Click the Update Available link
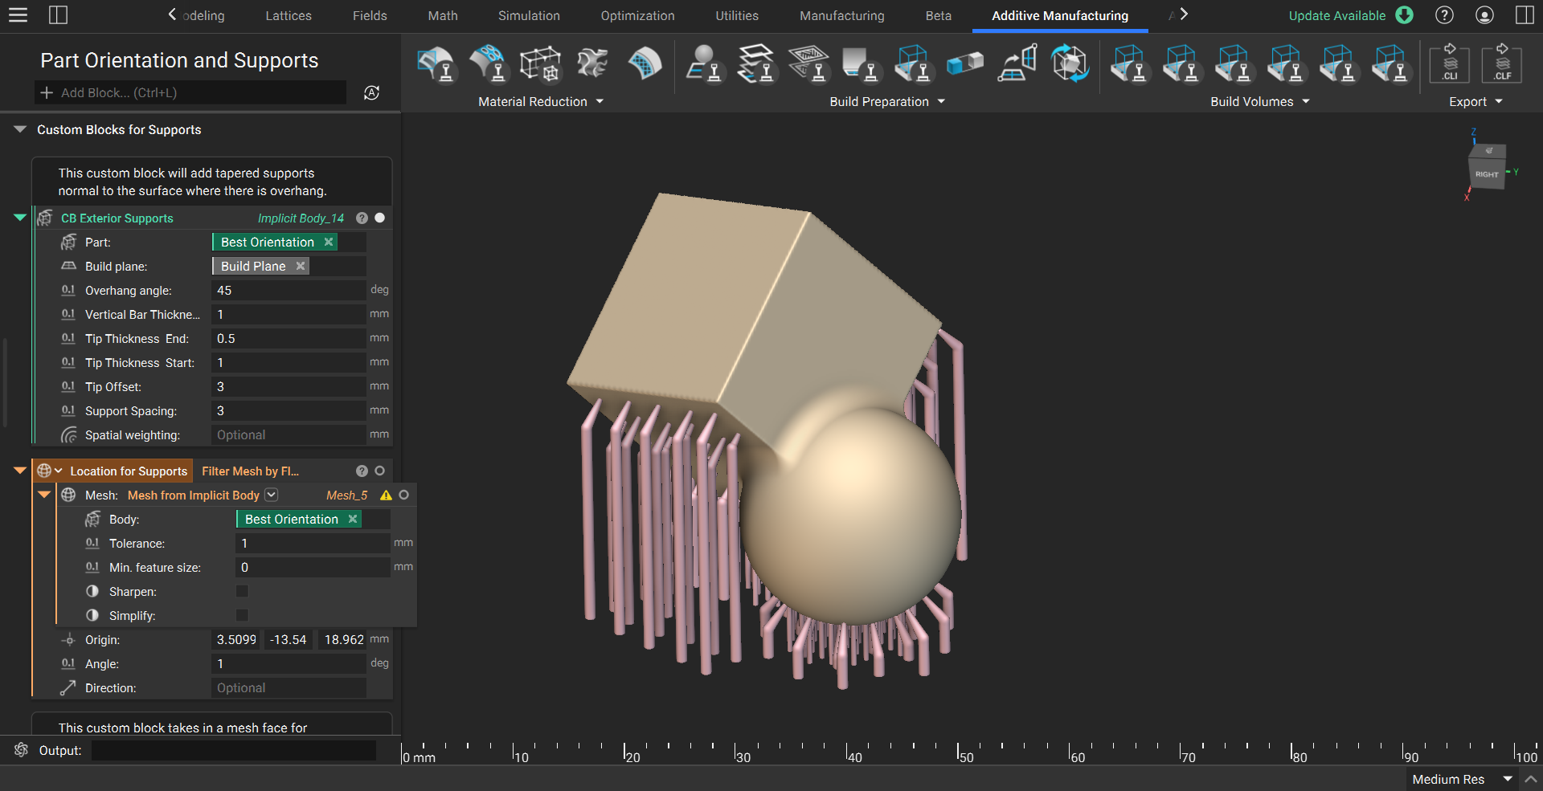Viewport: 1543px width, 791px height. (1337, 15)
